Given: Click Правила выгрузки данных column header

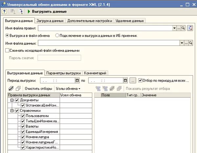Looking at the screenshot, I should click(x=34, y=95).
